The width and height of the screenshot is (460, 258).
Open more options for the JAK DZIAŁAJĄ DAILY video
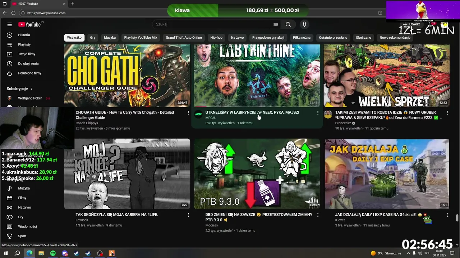click(448, 215)
